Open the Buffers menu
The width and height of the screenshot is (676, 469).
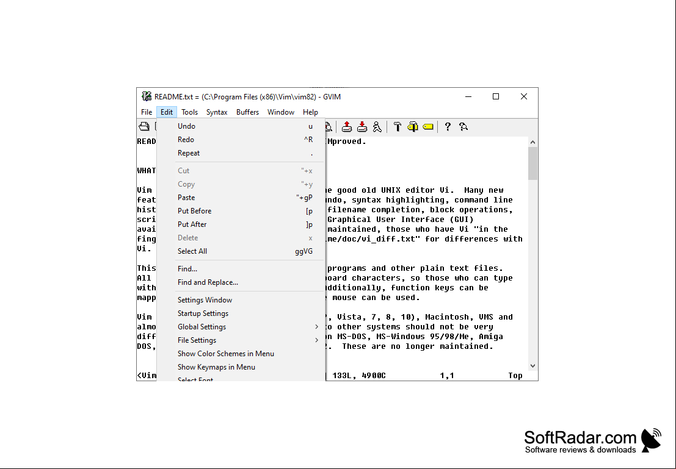pos(247,112)
